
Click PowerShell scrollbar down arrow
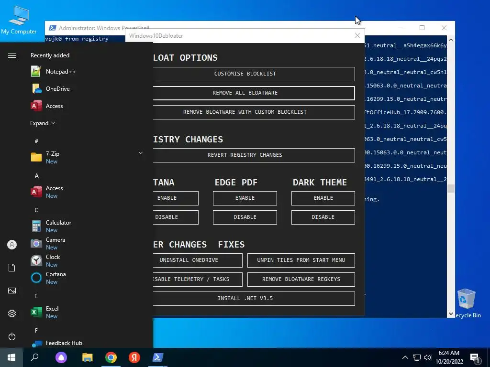point(451,313)
